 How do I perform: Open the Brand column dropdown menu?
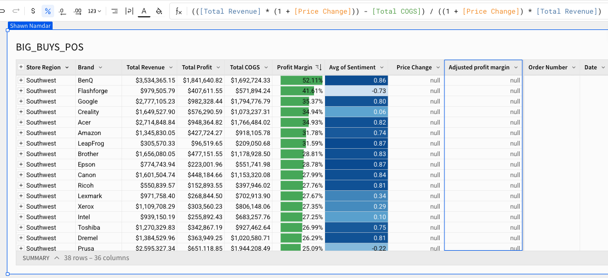click(100, 67)
